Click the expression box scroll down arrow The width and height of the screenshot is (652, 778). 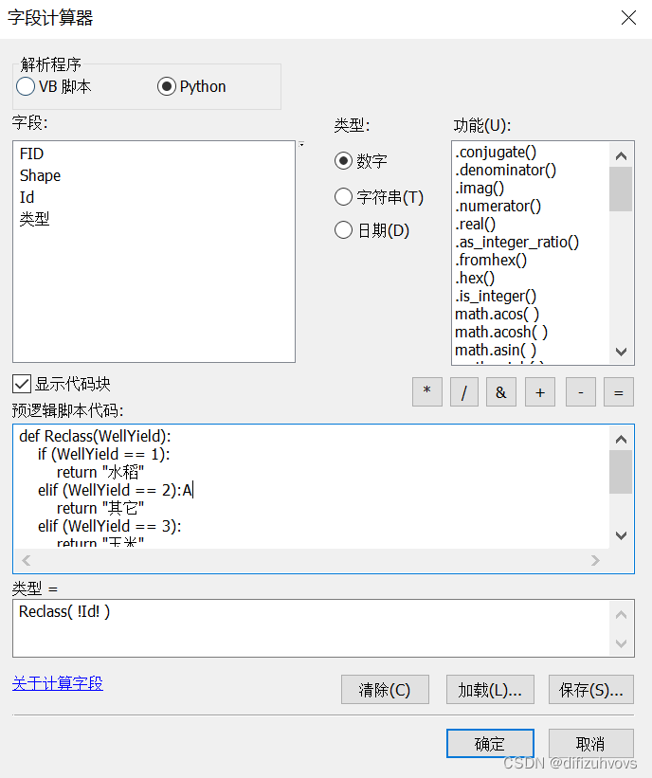pos(621,643)
